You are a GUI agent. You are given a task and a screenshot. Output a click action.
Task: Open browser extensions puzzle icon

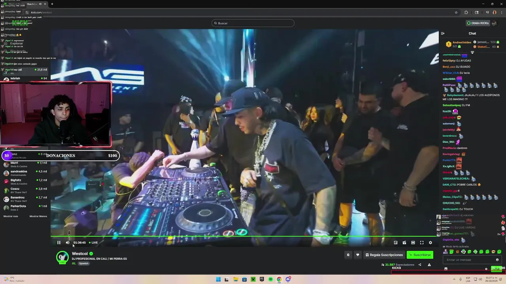[x=466, y=12]
